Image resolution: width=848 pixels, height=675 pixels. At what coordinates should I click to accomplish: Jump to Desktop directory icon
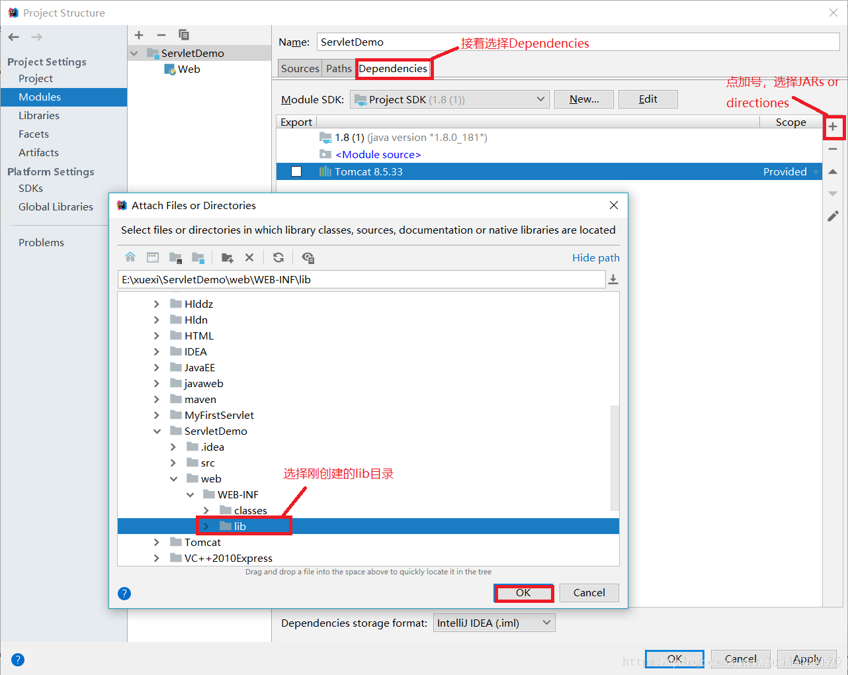(153, 257)
